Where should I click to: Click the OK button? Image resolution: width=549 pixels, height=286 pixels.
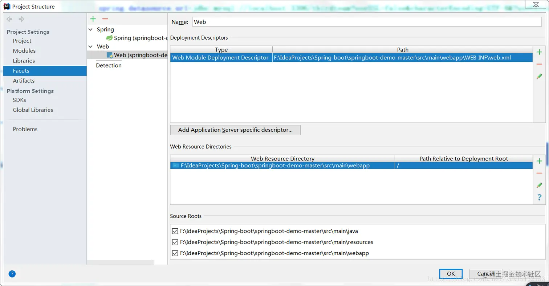(x=451, y=274)
